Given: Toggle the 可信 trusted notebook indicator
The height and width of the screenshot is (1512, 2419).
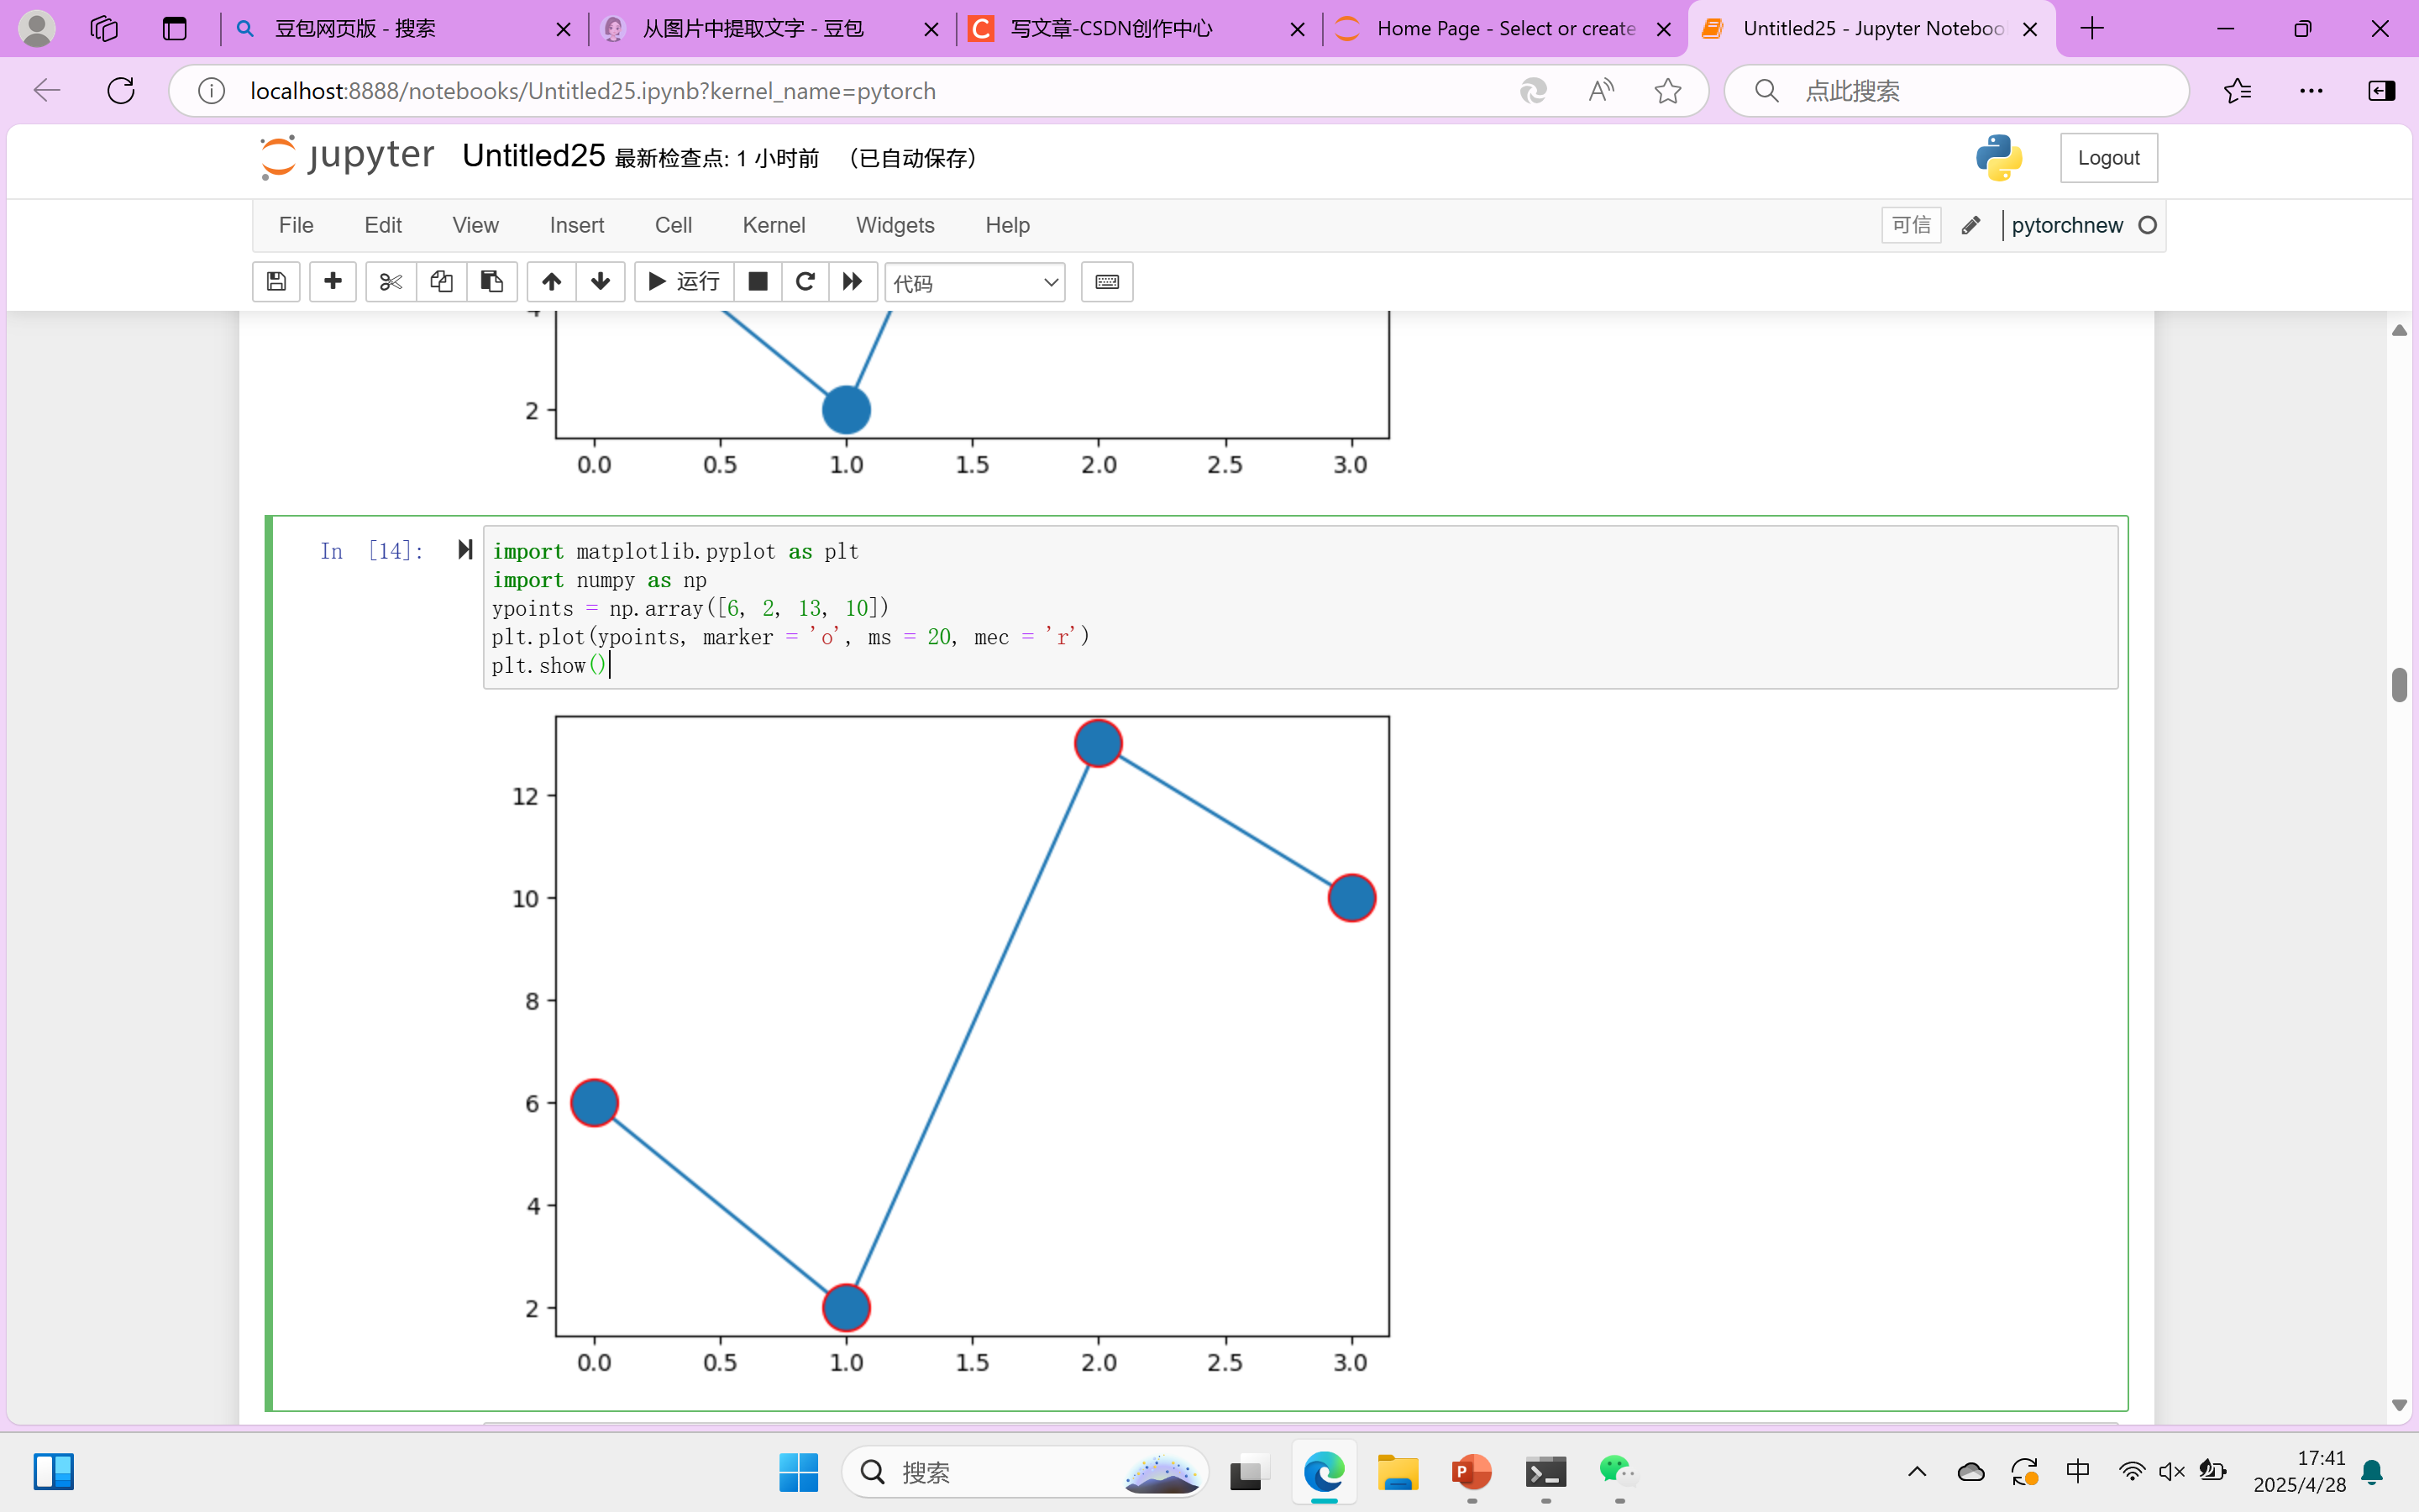Looking at the screenshot, I should pos(1910,225).
